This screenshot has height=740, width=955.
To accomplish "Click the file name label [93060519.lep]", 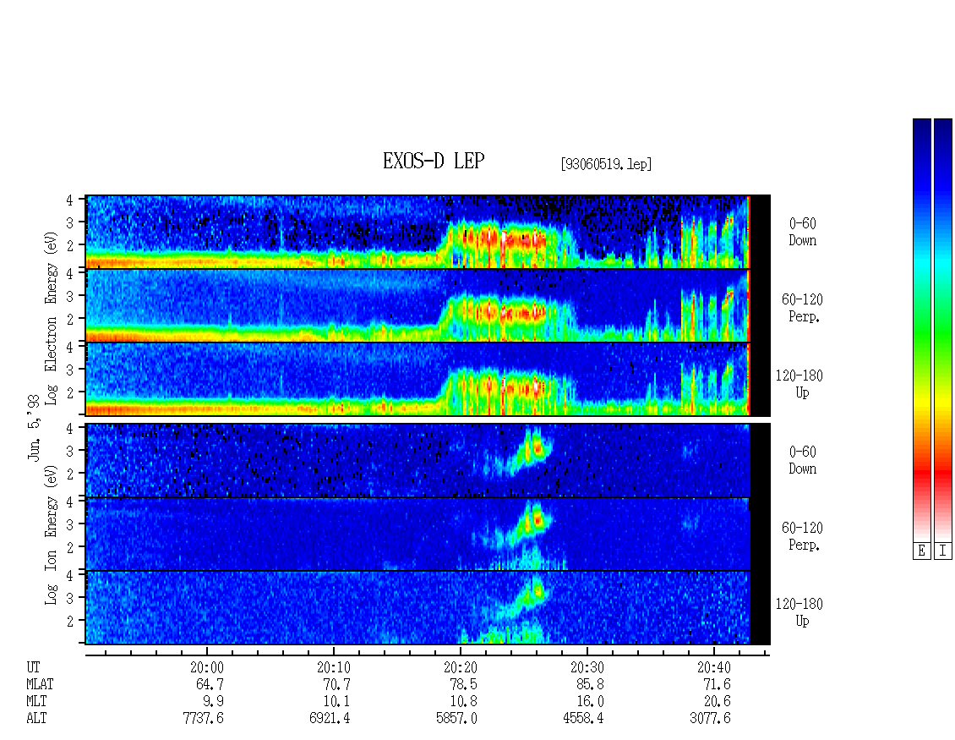I will coord(606,164).
